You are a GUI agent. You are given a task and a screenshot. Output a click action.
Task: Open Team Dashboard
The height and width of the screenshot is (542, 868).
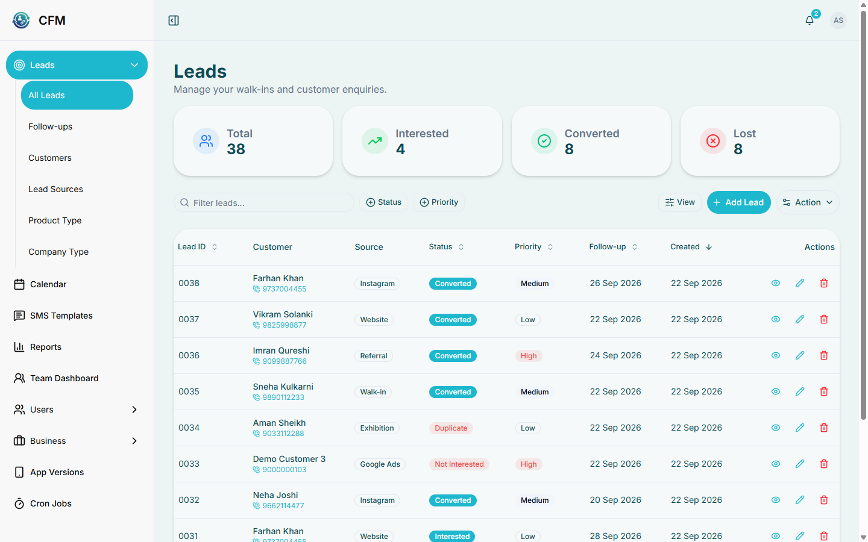click(x=77, y=378)
